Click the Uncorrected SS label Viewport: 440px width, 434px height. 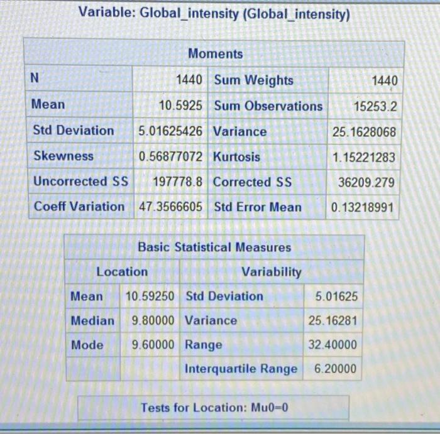(81, 181)
